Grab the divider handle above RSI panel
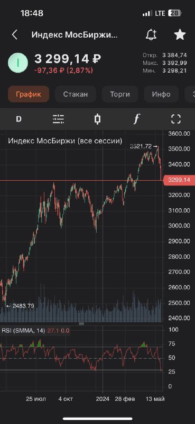Screen dimensions: 195x424 click(x=81, y=324)
